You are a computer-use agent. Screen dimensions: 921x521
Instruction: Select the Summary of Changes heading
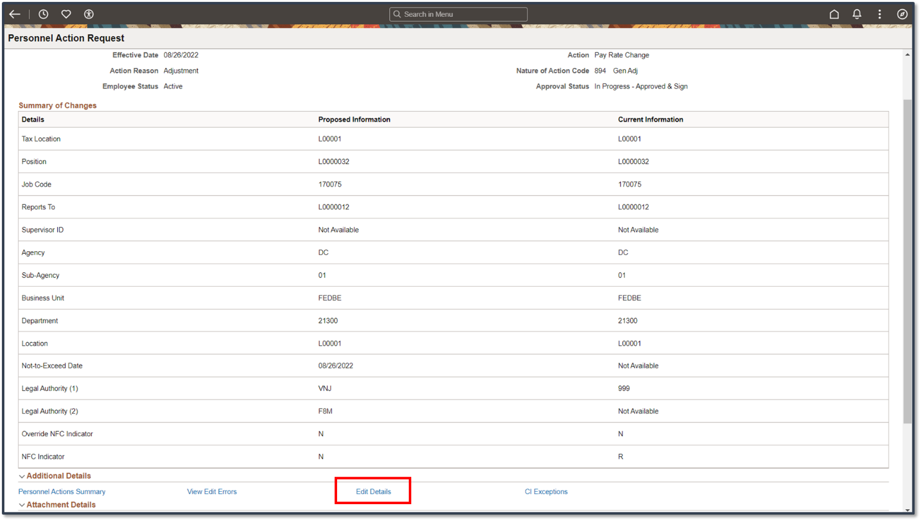point(57,106)
